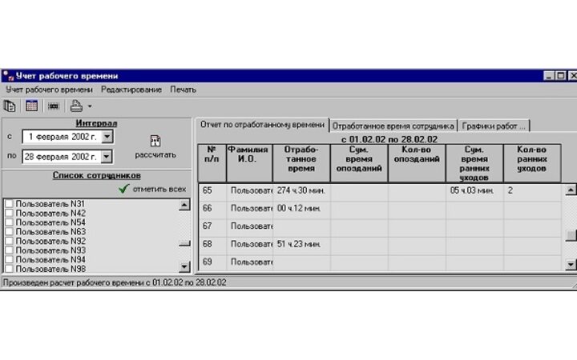Click employee list scrollbar down arrow
Image resolution: width=577 pixels, height=360 pixels.
pos(184,267)
